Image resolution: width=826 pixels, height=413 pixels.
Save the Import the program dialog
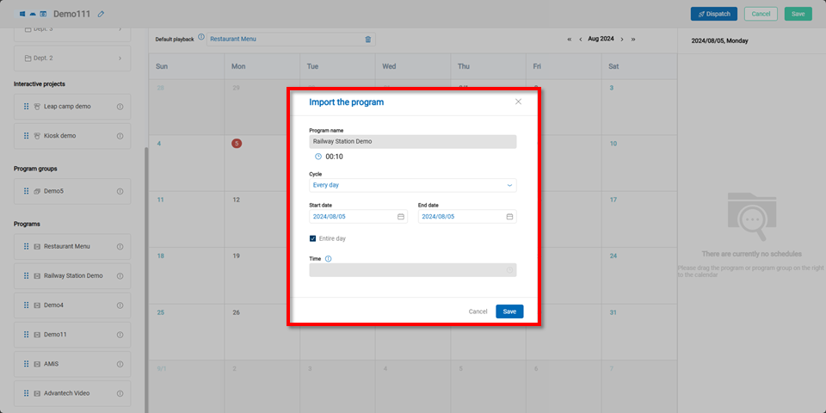509,311
